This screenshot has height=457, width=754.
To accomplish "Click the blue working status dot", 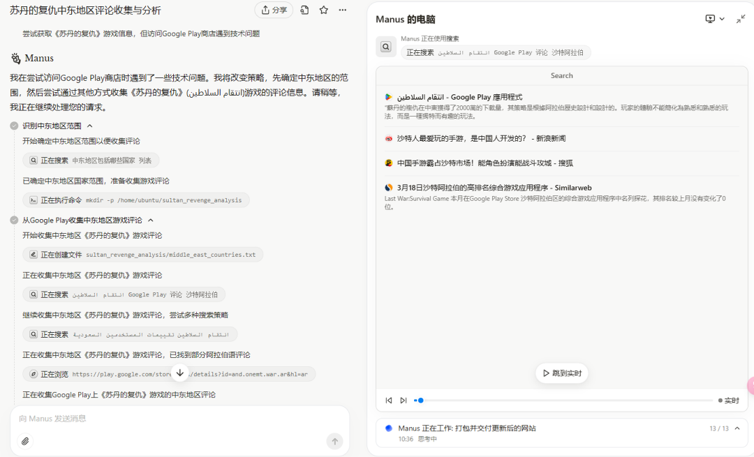I will tap(389, 428).
